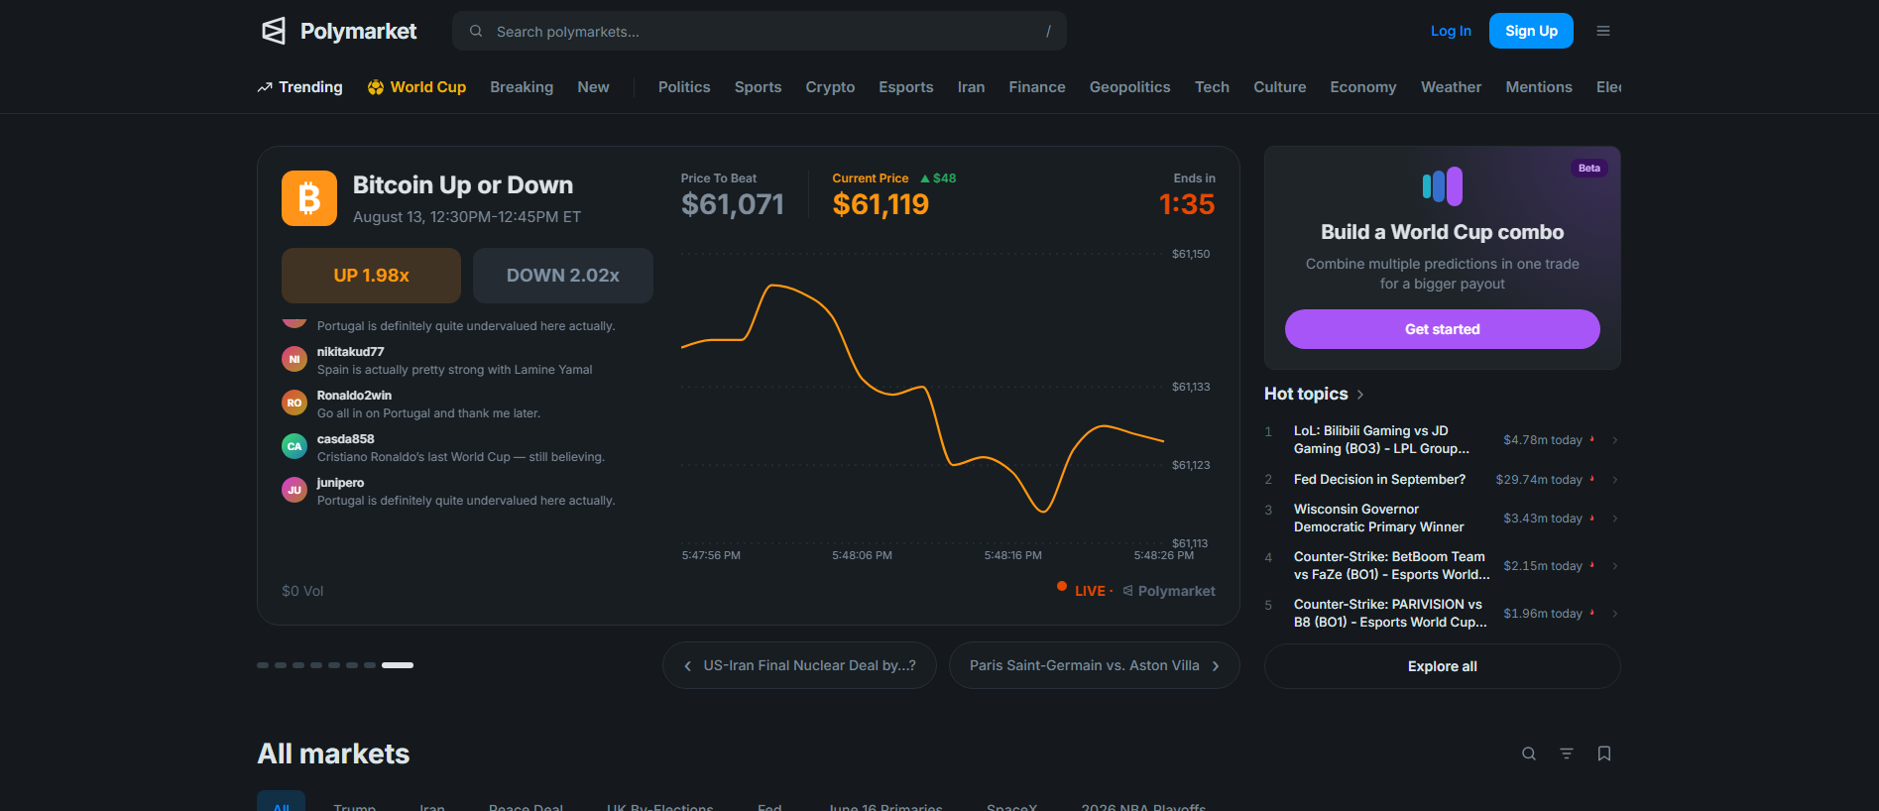Click chevron beside LoL Bilibili Gaming topic
This screenshot has width=1879, height=811.
tap(1615, 440)
